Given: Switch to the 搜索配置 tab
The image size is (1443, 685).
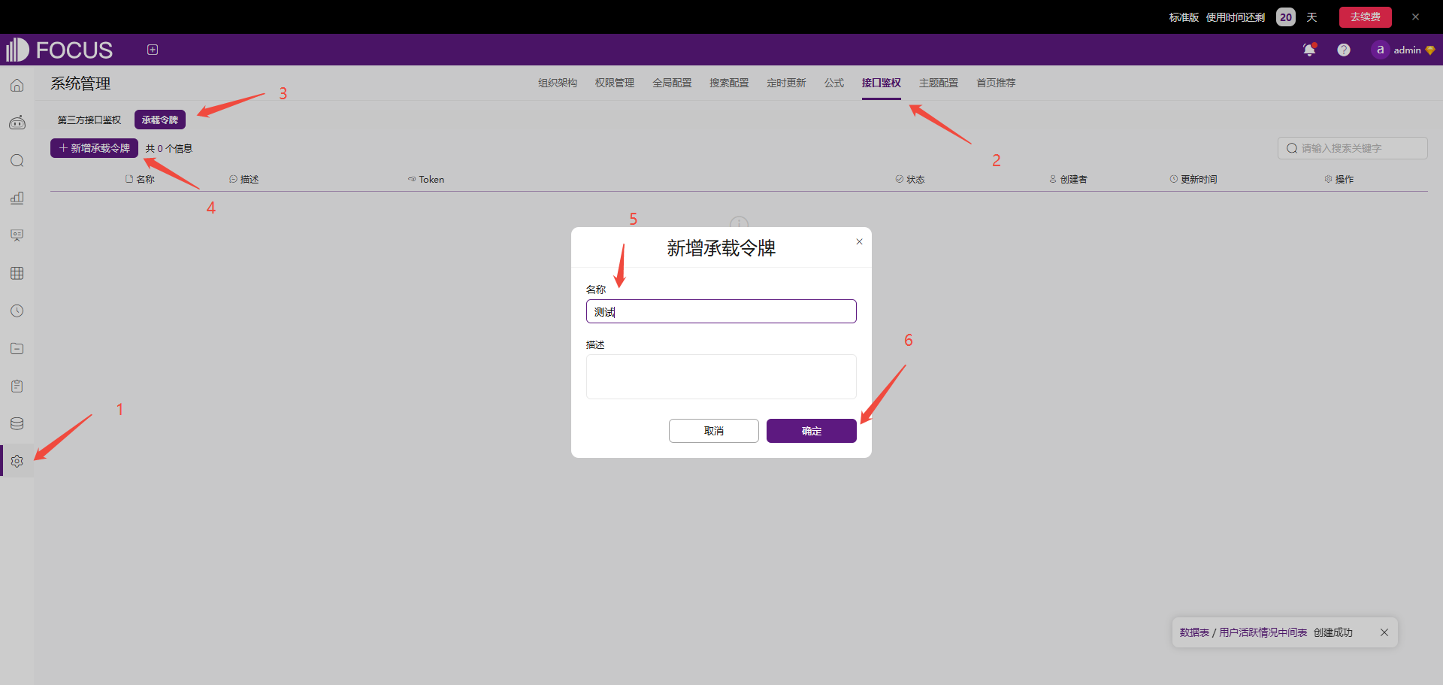Looking at the screenshot, I should [729, 83].
